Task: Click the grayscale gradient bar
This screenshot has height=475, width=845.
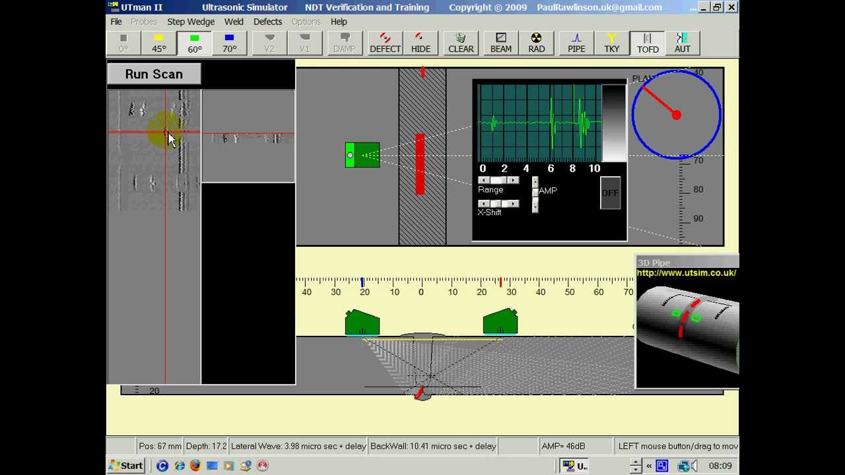Action: pos(614,123)
